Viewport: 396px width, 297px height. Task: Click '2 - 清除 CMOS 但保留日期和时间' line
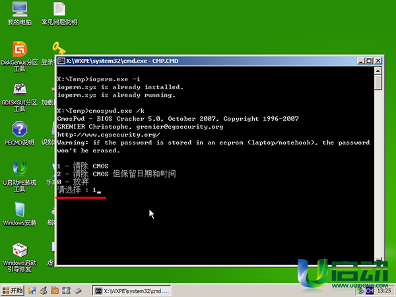116,174
